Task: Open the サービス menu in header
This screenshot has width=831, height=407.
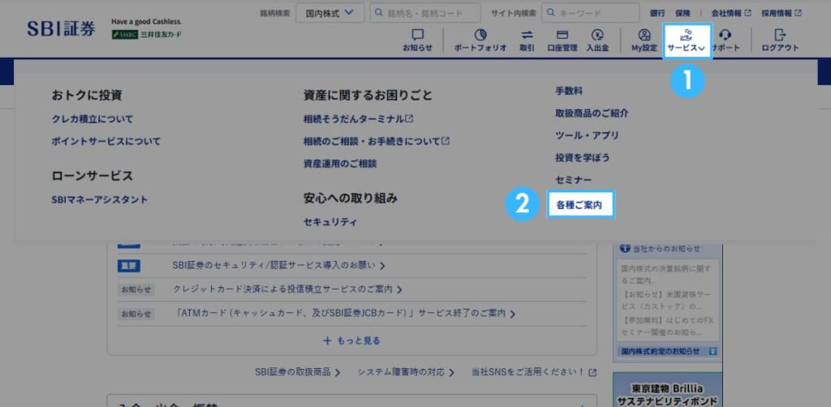Action: pyautogui.click(x=687, y=41)
